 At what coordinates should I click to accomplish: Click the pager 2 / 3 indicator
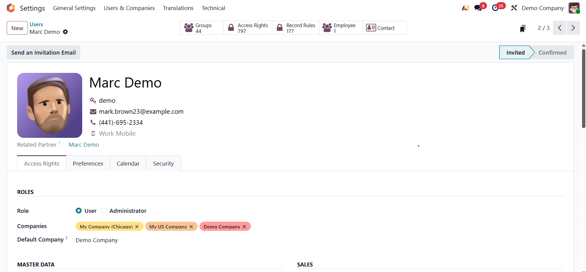[544, 28]
